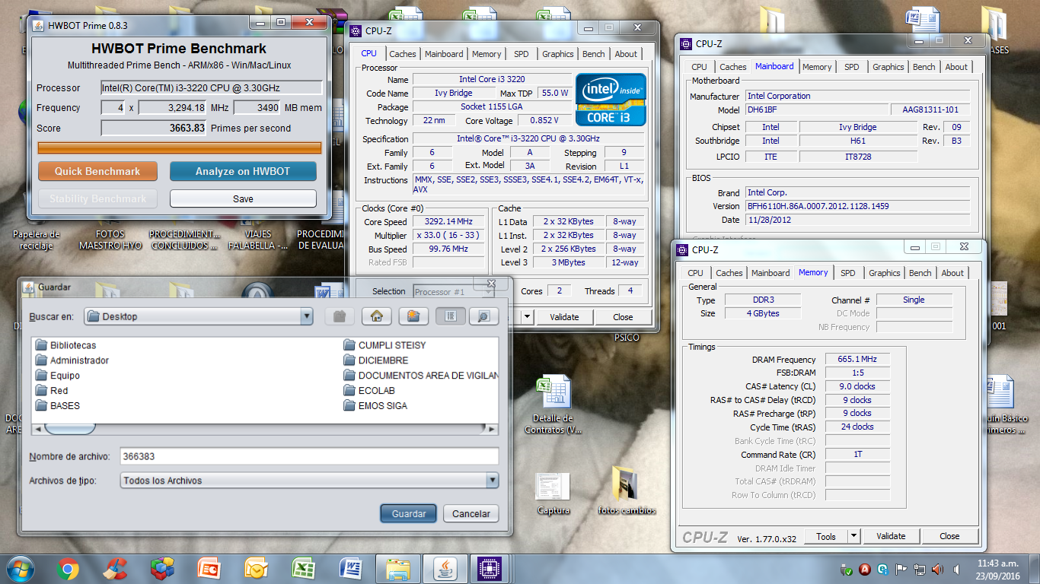Open CCleaner from the taskbar
Screen dimensions: 1040x584
(x=116, y=568)
